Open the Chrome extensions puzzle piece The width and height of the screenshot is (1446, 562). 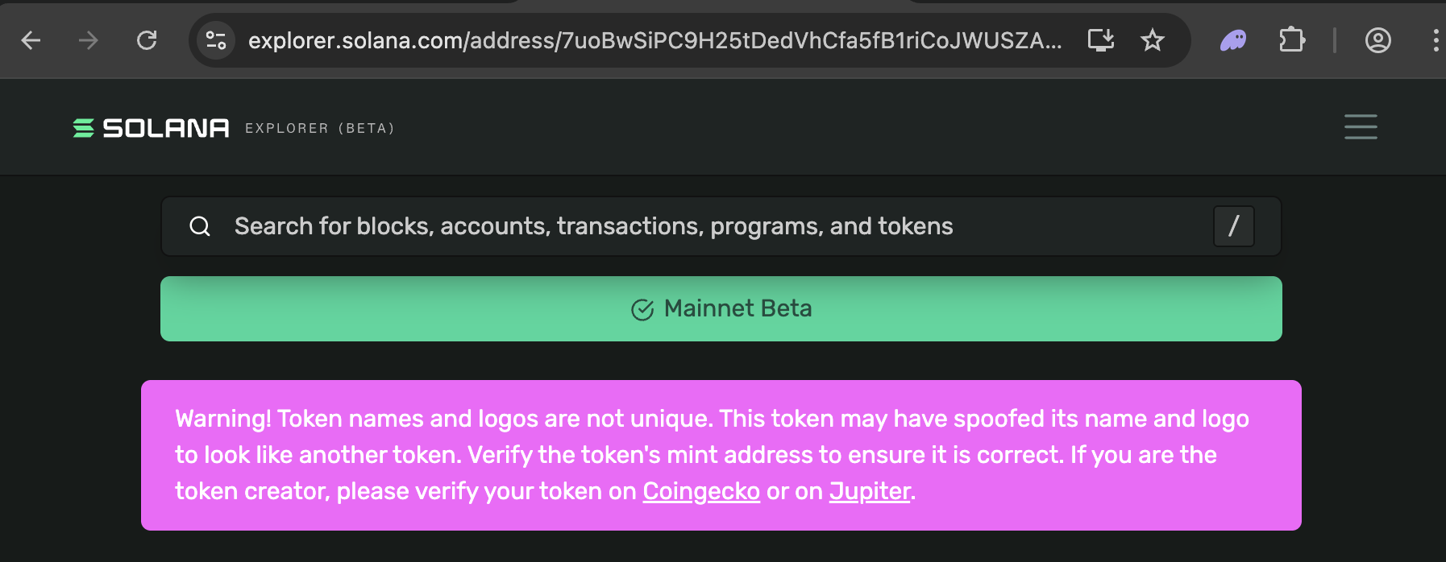pyautogui.click(x=1290, y=39)
